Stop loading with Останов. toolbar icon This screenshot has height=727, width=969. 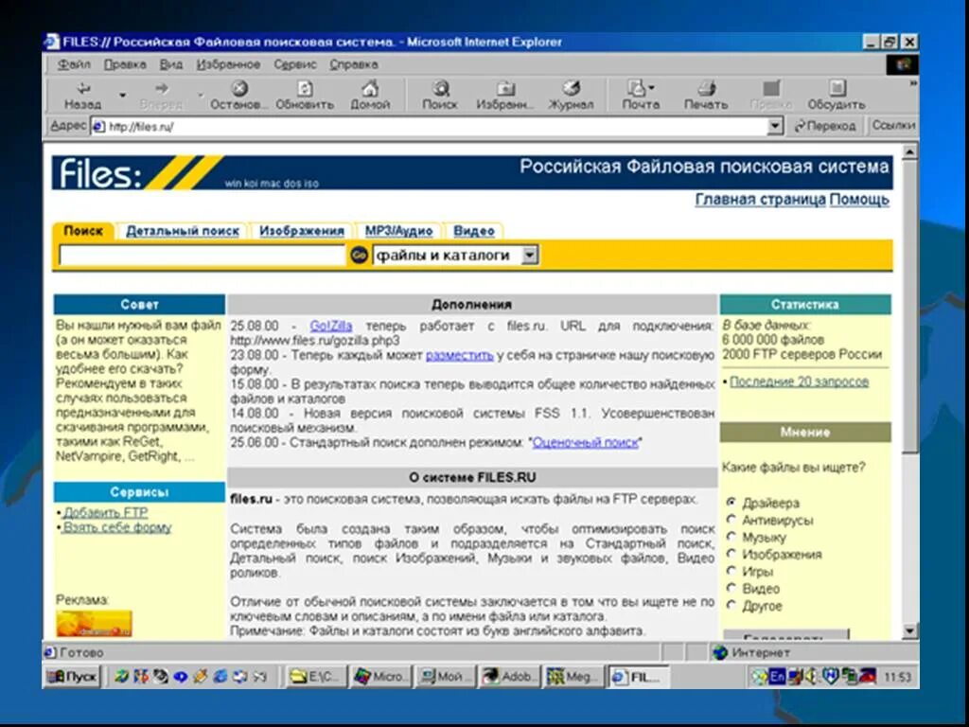tap(239, 88)
